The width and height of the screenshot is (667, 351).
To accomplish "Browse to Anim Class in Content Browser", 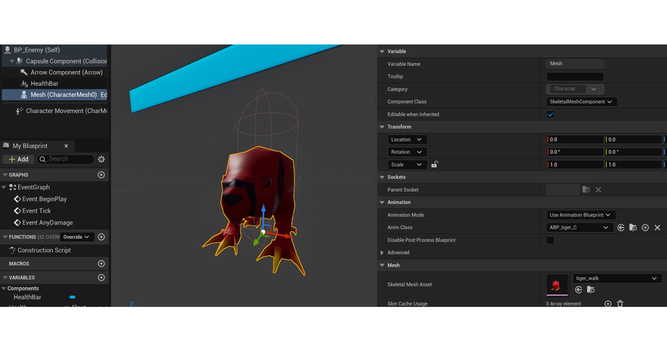I will coord(633,227).
